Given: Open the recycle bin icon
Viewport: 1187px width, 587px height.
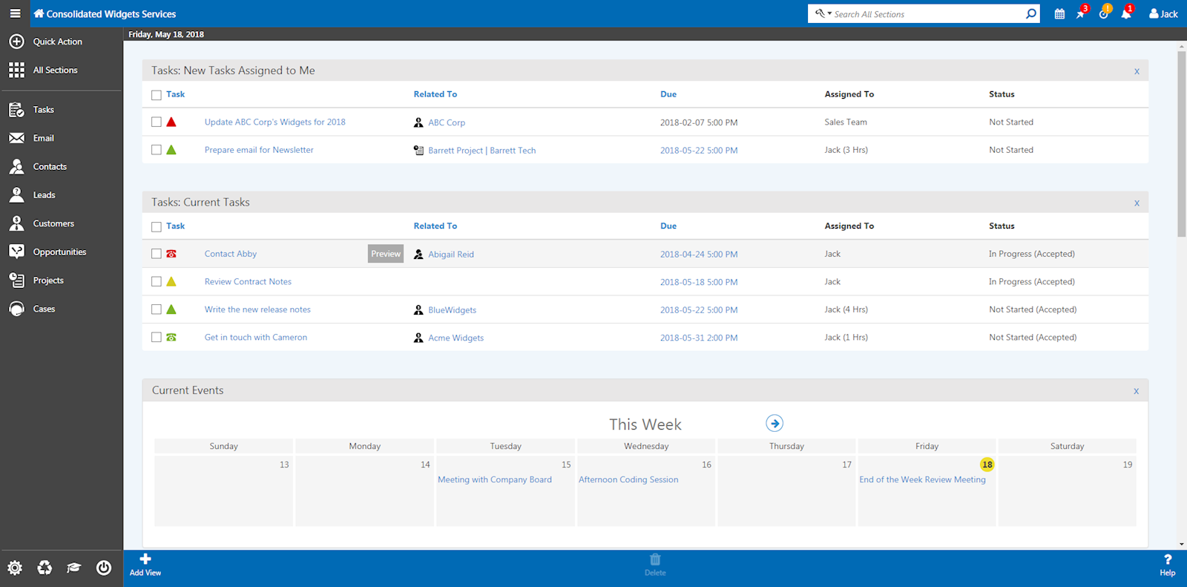Looking at the screenshot, I should (45, 568).
